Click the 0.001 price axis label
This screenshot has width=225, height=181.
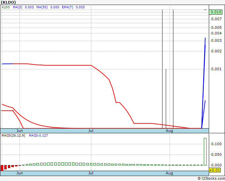click(216, 69)
